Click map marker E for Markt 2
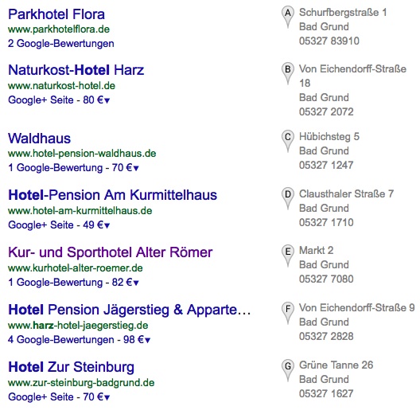This screenshot has height=414, width=420. point(288,254)
